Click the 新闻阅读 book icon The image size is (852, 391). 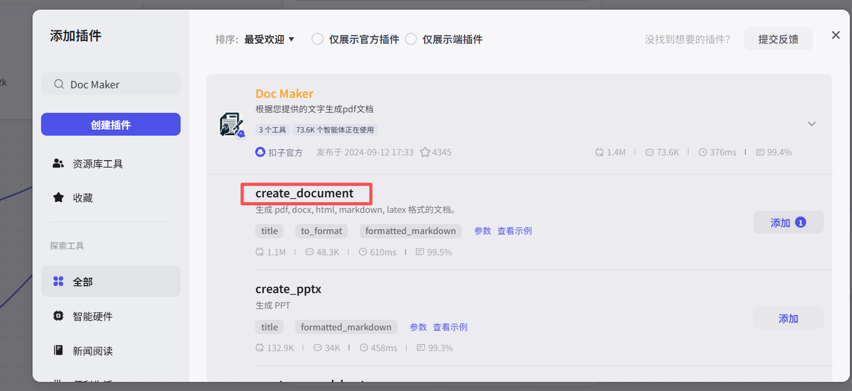(x=58, y=350)
